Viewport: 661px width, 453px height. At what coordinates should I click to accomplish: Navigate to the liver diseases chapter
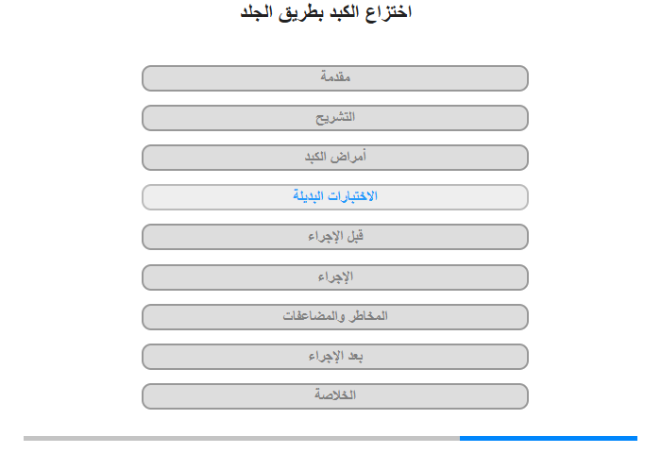(x=335, y=158)
